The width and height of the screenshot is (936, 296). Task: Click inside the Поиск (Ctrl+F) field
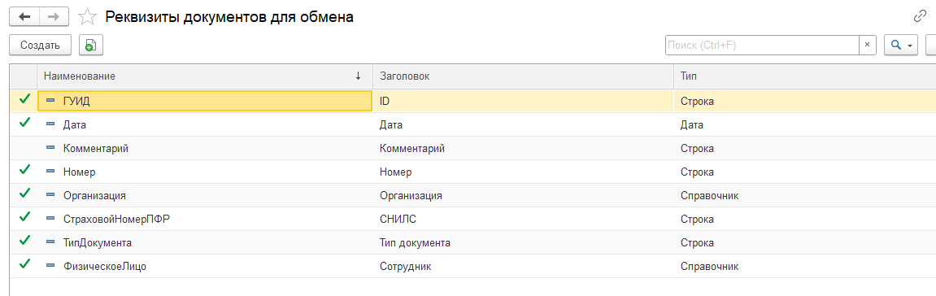click(762, 45)
